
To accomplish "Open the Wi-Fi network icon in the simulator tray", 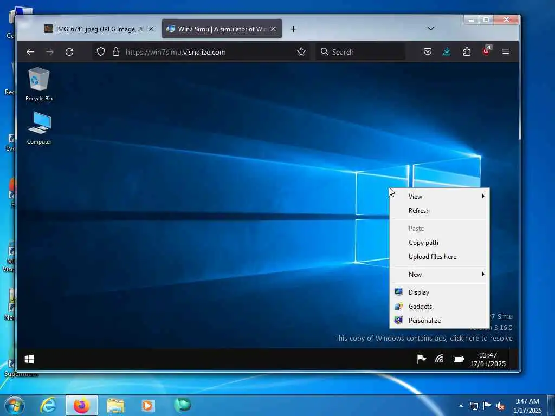I will (x=439, y=359).
